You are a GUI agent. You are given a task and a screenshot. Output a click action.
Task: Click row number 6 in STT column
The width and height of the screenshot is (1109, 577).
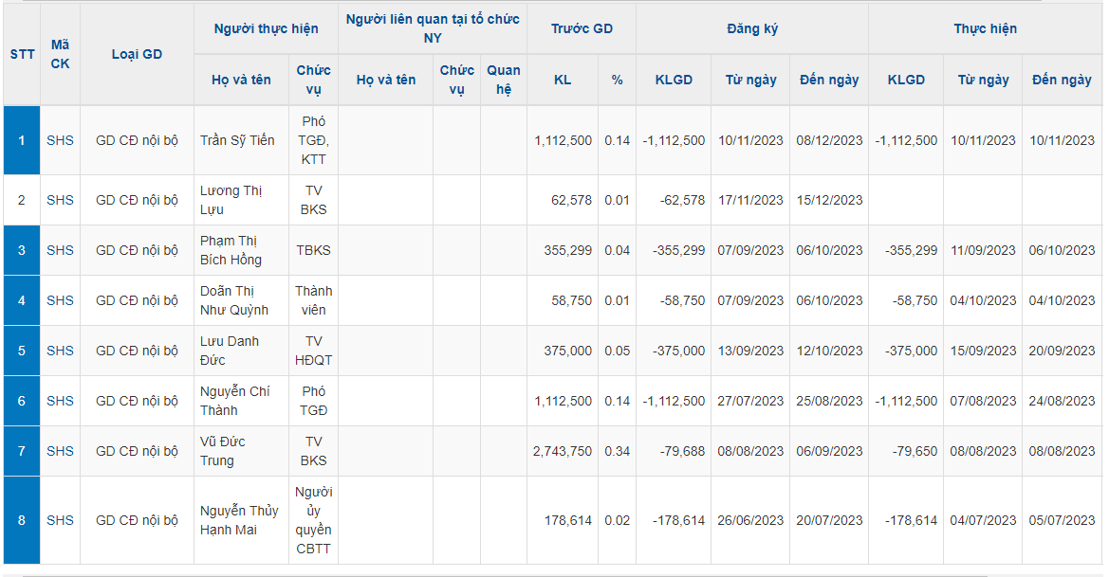(x=22, y=401)
